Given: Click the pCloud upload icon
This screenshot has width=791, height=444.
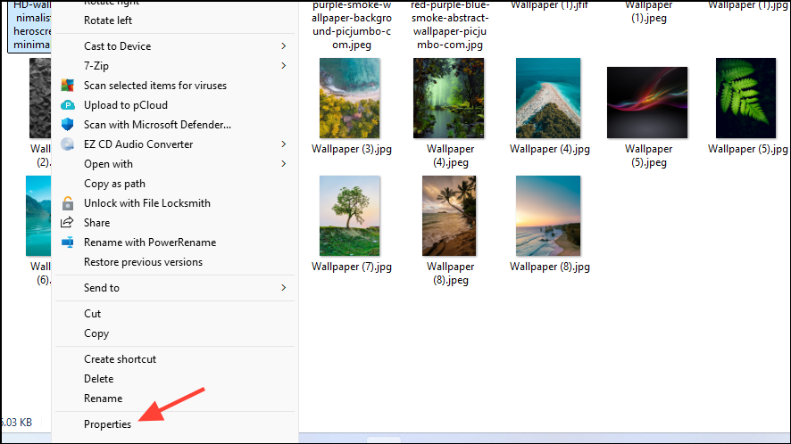Looking at the screenshot, I should [x=67, y=105].
